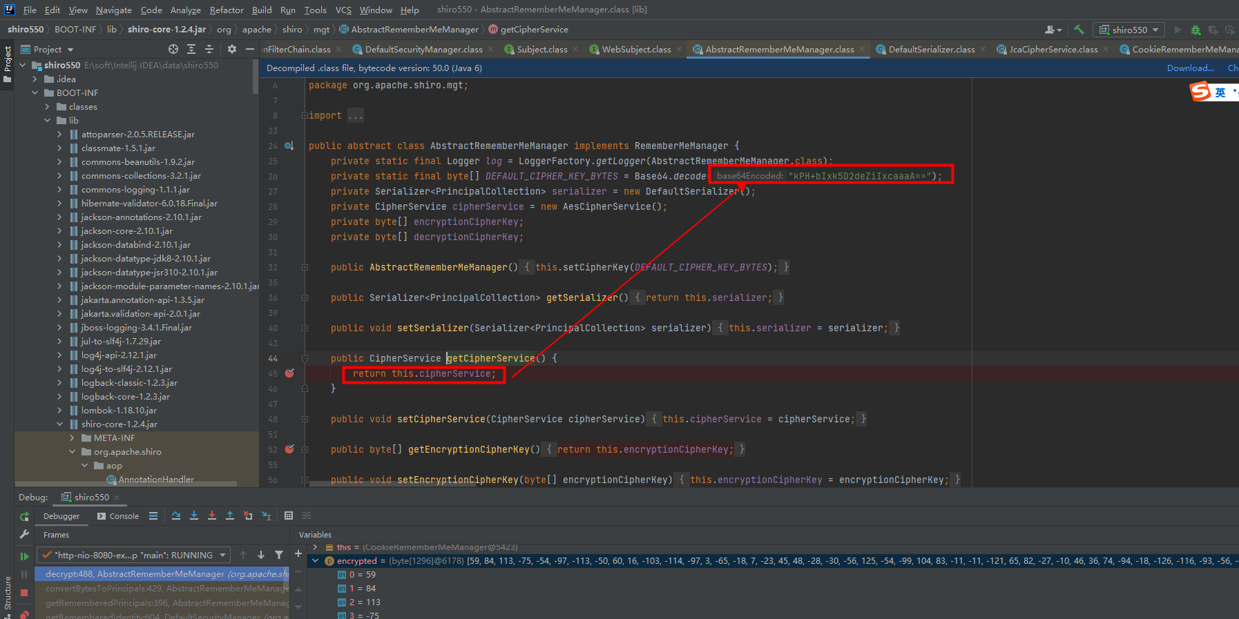Hide the Project tool window
This screenshot has height=619, width=1239.
coord(250,49)
